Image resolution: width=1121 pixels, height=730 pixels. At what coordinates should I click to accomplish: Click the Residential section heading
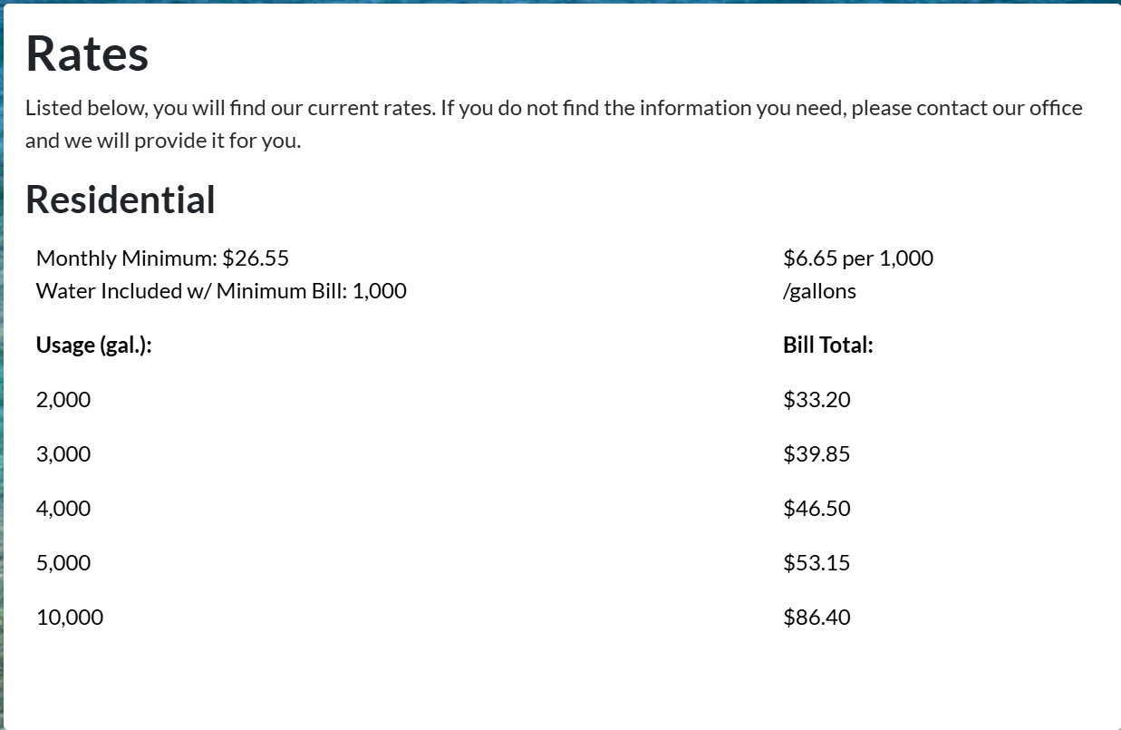[x=121, y=200]
